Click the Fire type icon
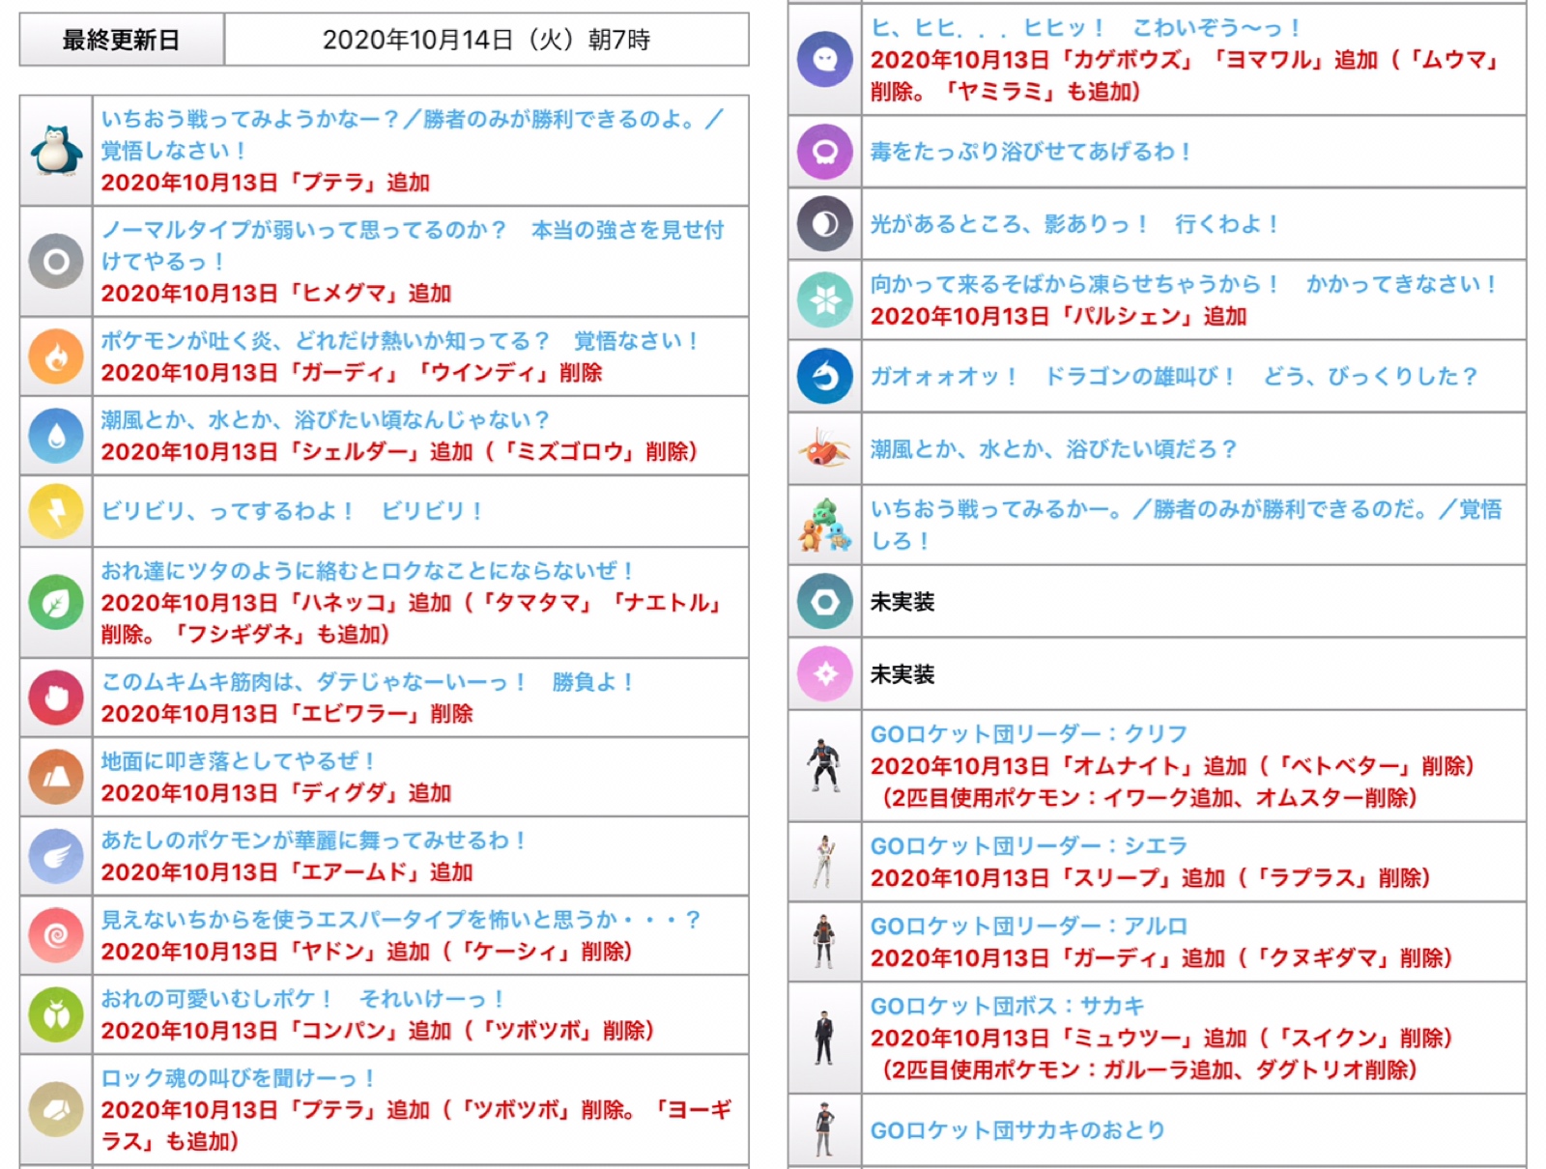Image resolution: width=1546 pixels, height=1169 pixels. coord(56,356)
